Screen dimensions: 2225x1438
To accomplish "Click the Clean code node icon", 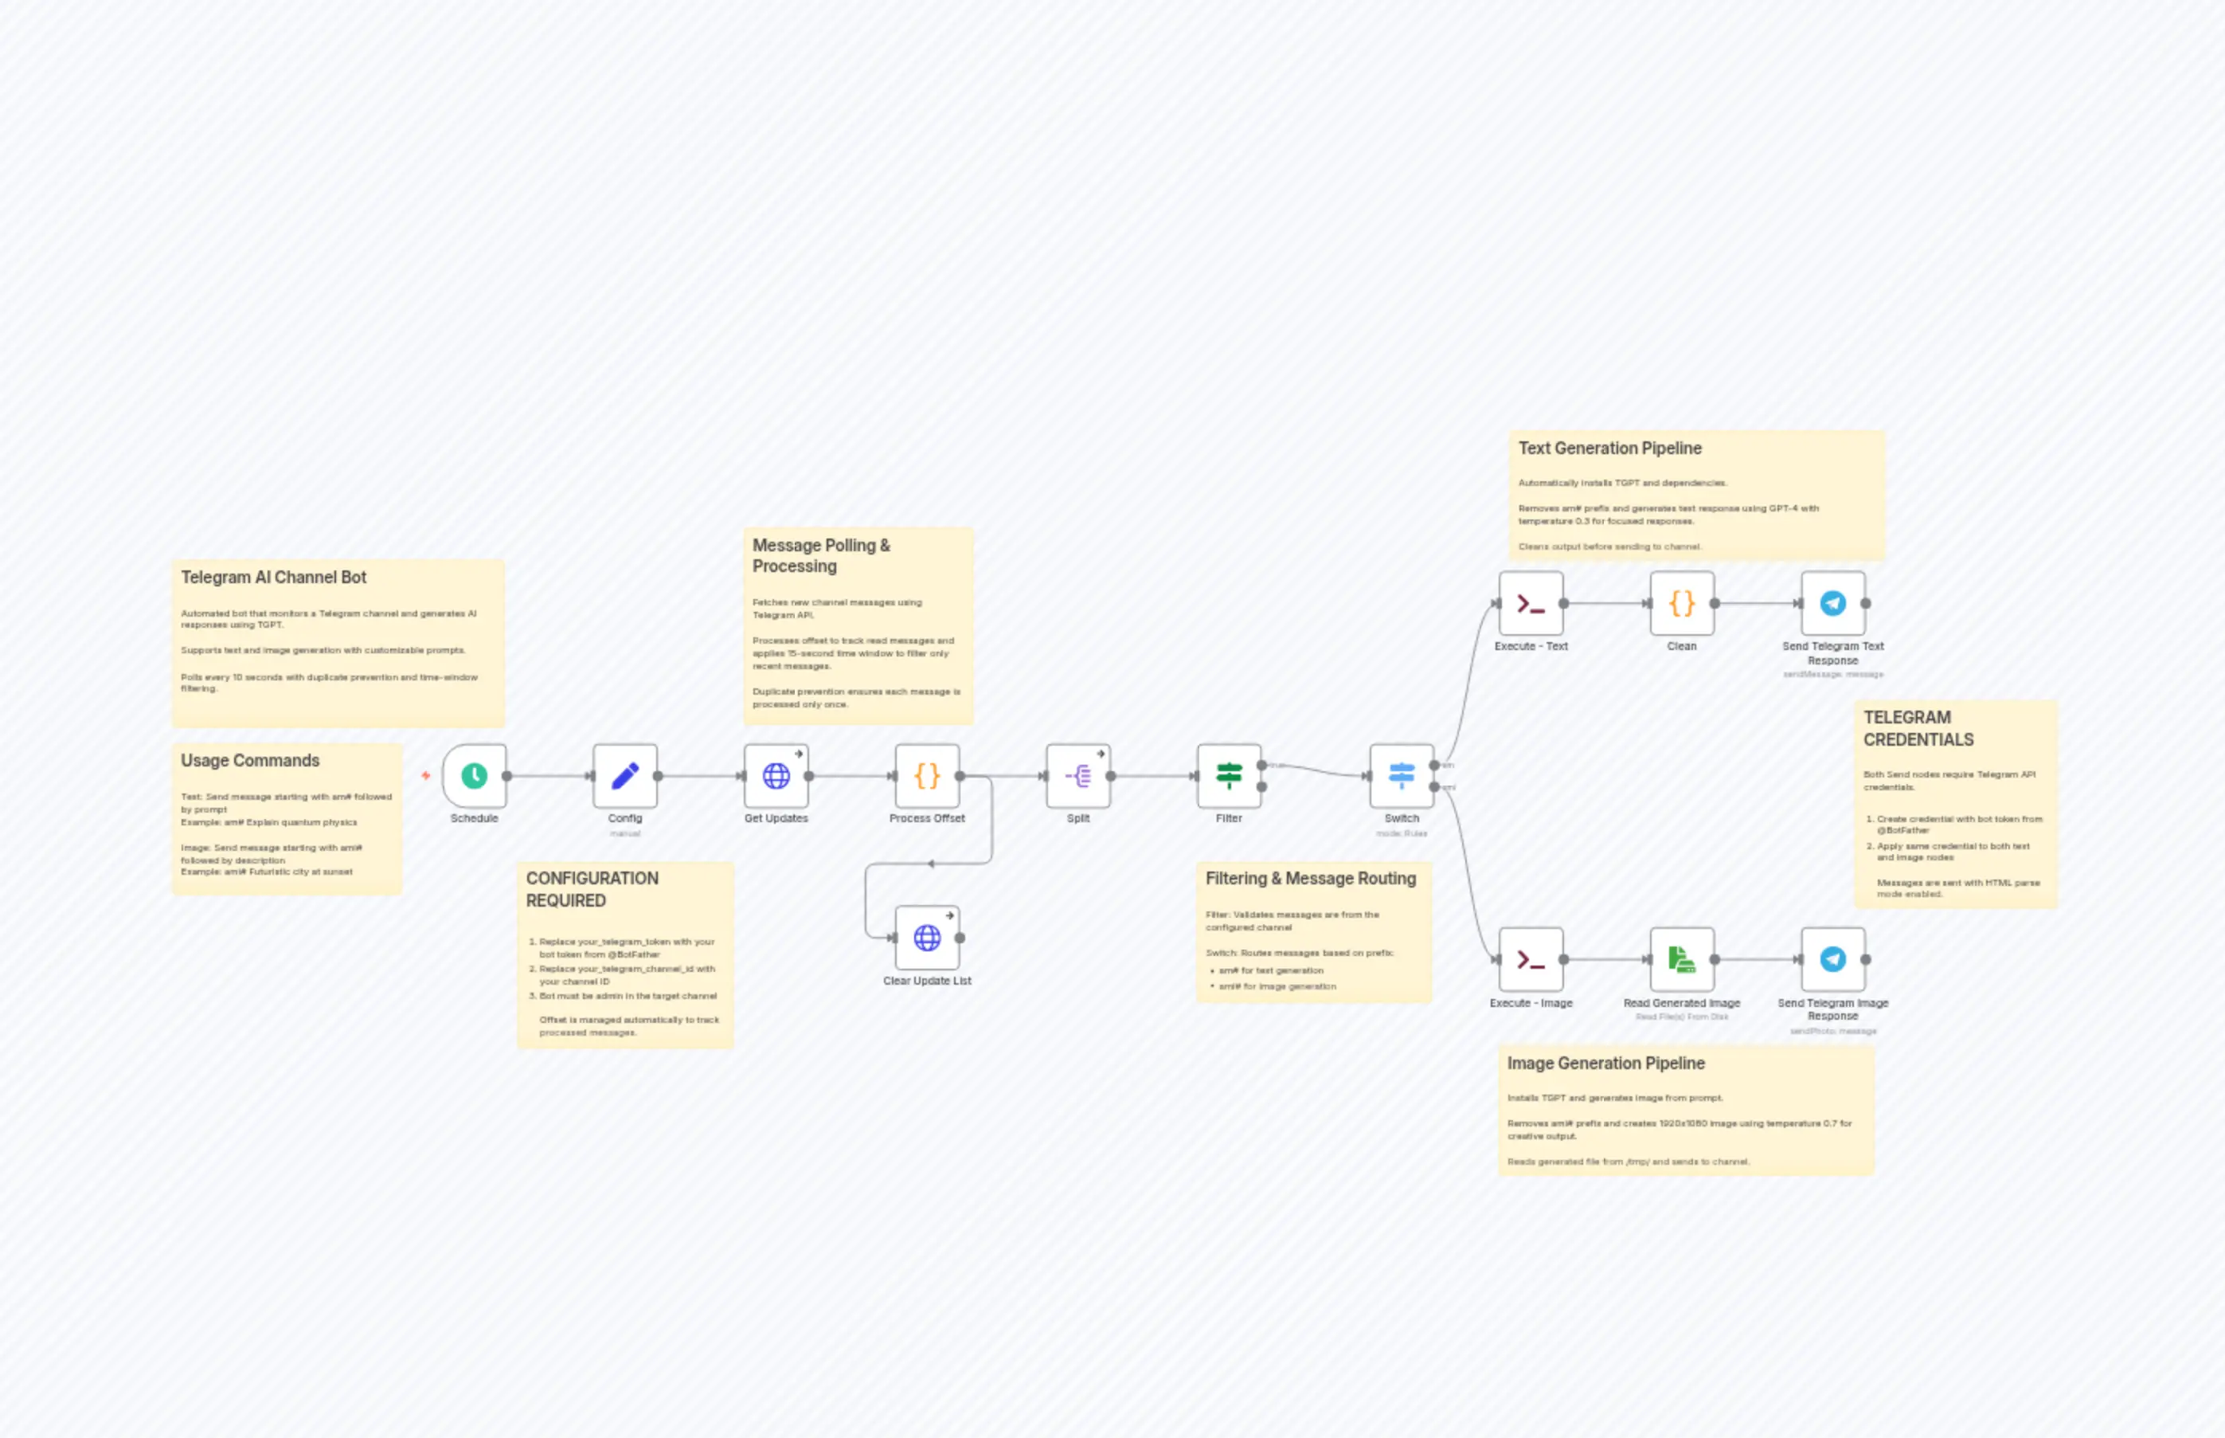I will coord(1681,602).
